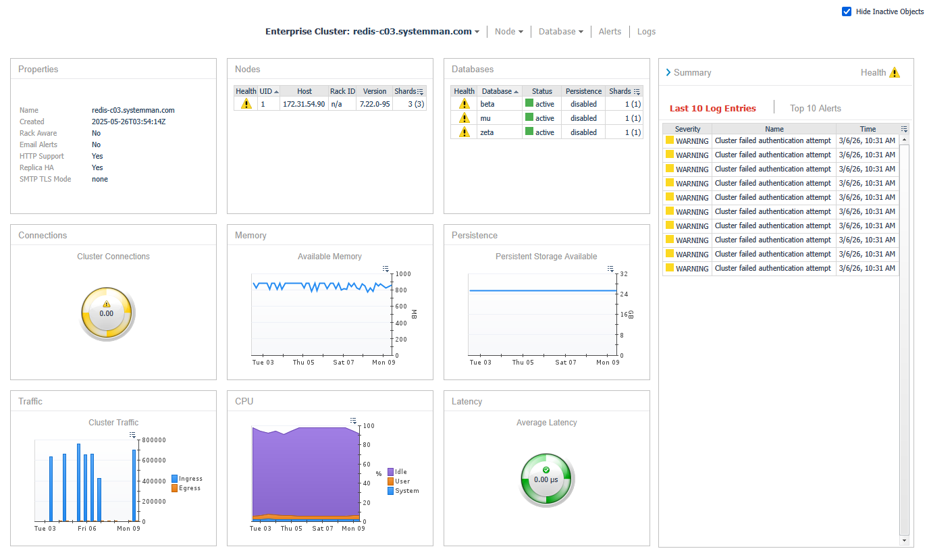Open the Databases table column options icon
The image size is (927, 553).
(637, 91)
